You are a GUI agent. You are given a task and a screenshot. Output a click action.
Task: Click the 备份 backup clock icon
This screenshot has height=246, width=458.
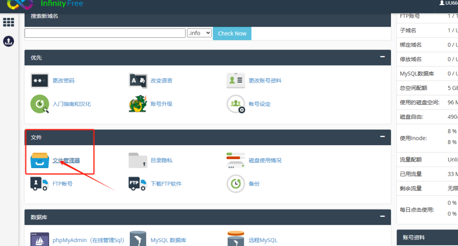pyautogui.click(x=236, y=184)
